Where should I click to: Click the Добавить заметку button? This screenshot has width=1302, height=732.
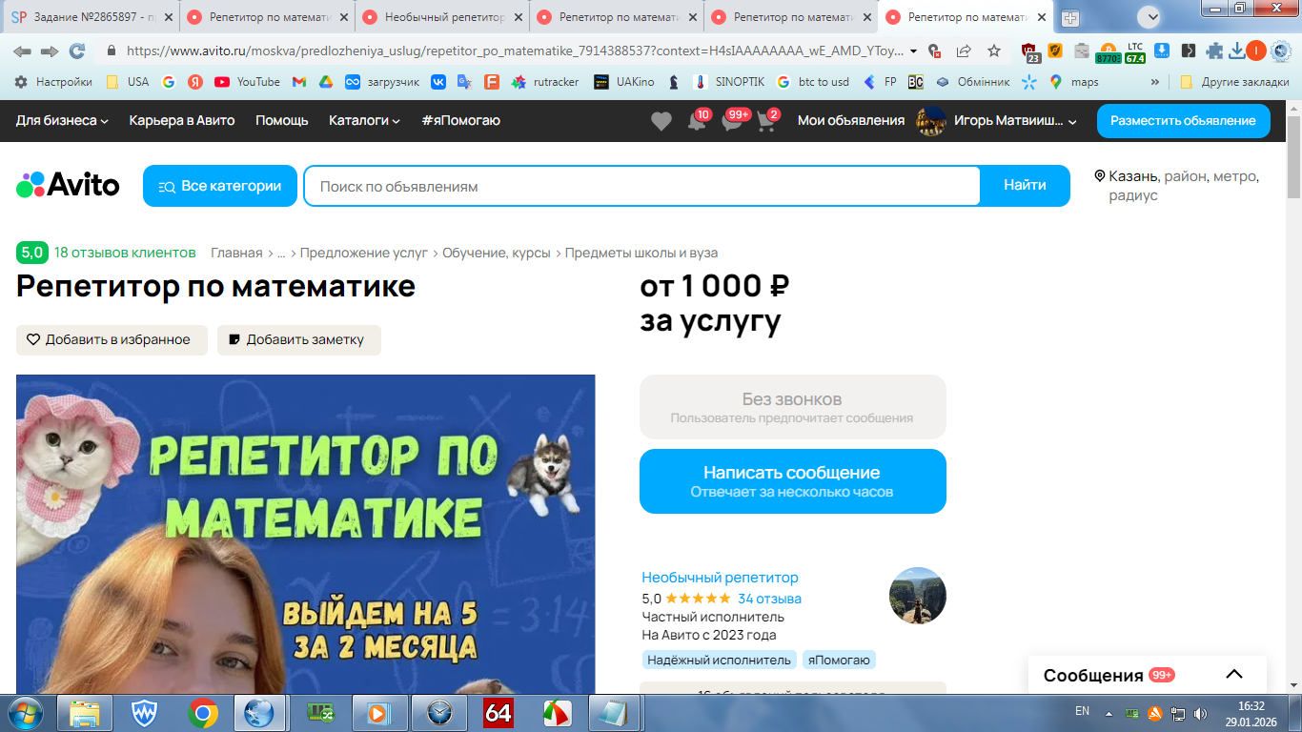[299, 340]
